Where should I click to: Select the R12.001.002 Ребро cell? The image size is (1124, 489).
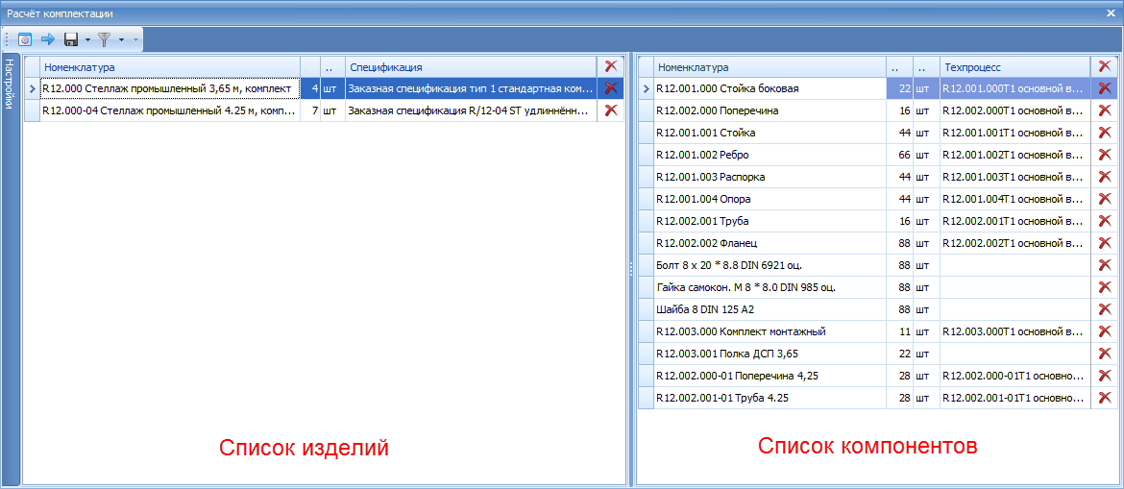pos(770,155)
